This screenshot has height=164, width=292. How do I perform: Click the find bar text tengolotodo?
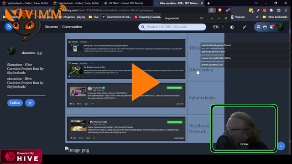point(172,18)
